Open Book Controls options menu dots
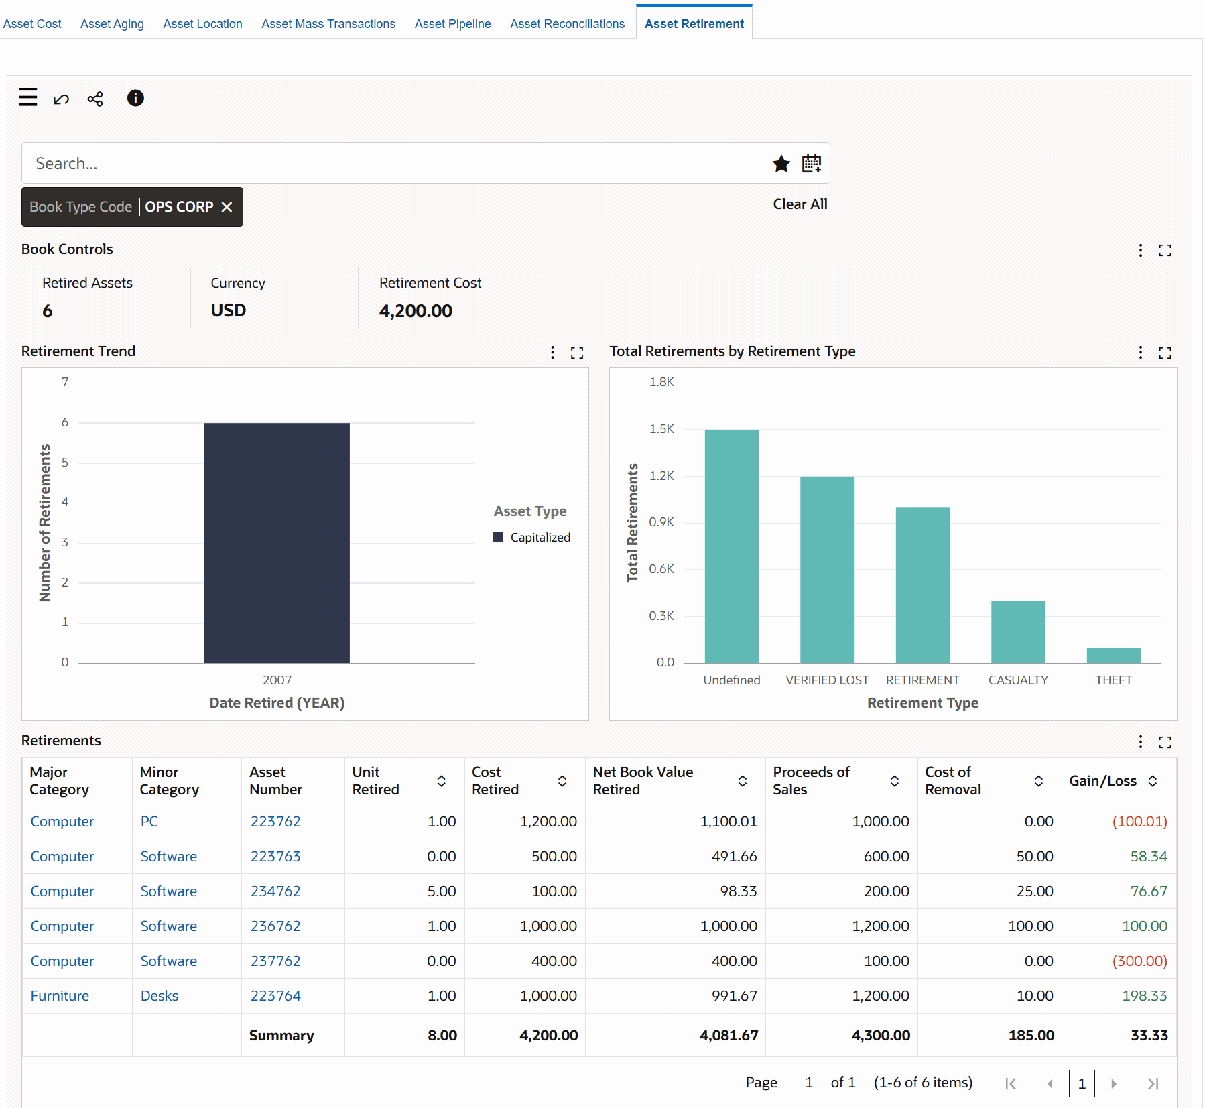1205x1108 pixels. click(x=1141, y=250)
